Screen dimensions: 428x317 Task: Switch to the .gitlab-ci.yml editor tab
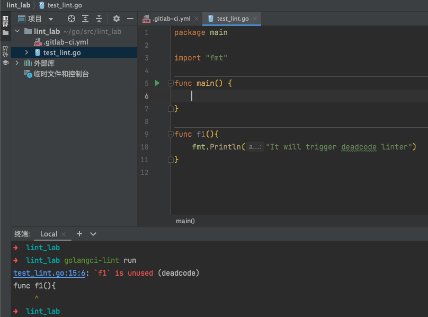[x=171, y=19]
